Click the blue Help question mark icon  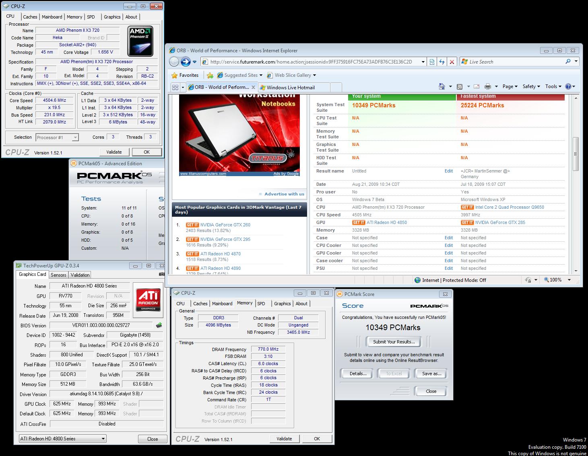coord(568,86)
